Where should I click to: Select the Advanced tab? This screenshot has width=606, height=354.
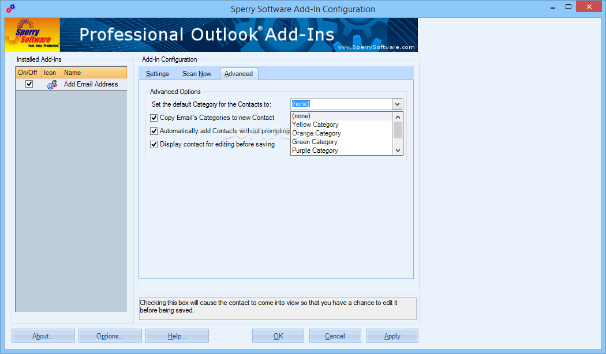point(238,74)
